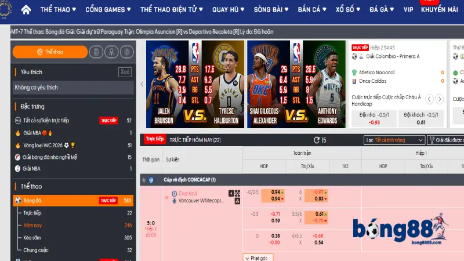Open Gilgeous-Alexander vs Edwards banner
464x261 pixels.
[296, 84]
